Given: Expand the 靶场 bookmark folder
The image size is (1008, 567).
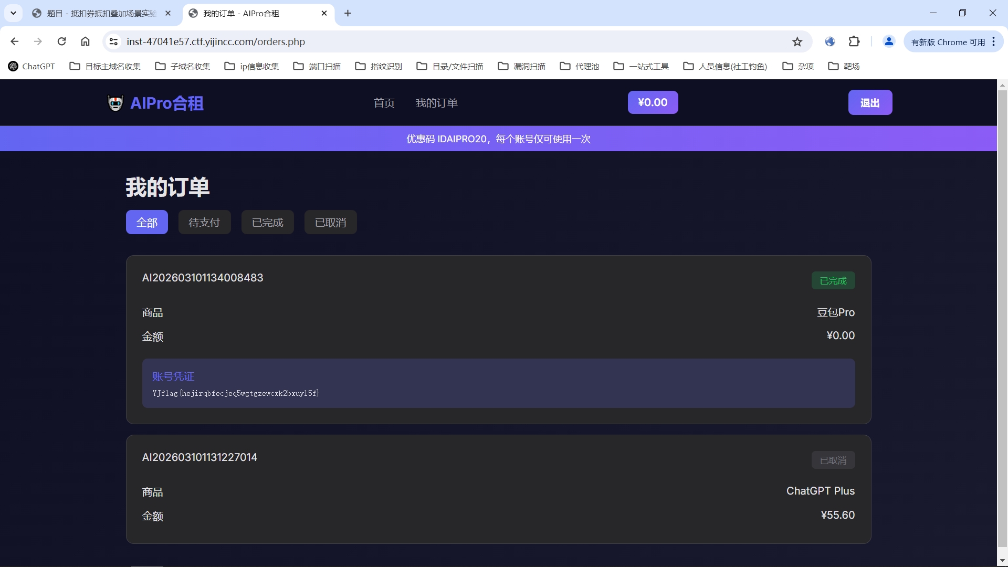Looking at the screenshot, I should [844, 66].
